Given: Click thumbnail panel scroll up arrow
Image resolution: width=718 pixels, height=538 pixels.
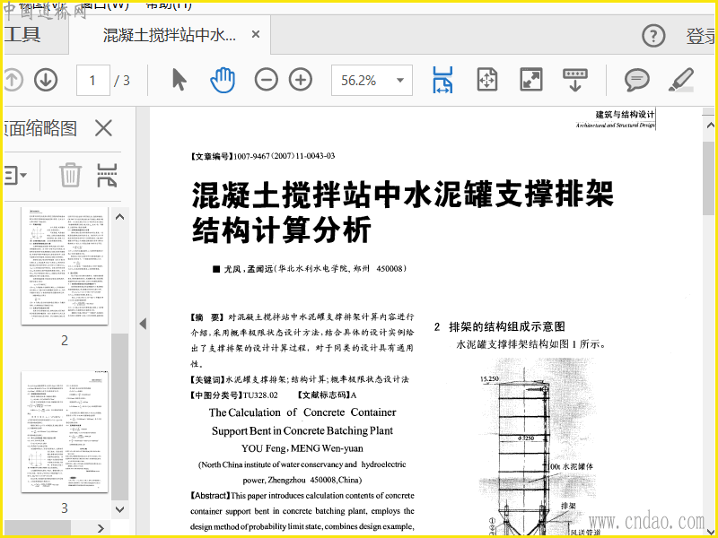Looking at the screenshot, I should [x=120, y=217].
